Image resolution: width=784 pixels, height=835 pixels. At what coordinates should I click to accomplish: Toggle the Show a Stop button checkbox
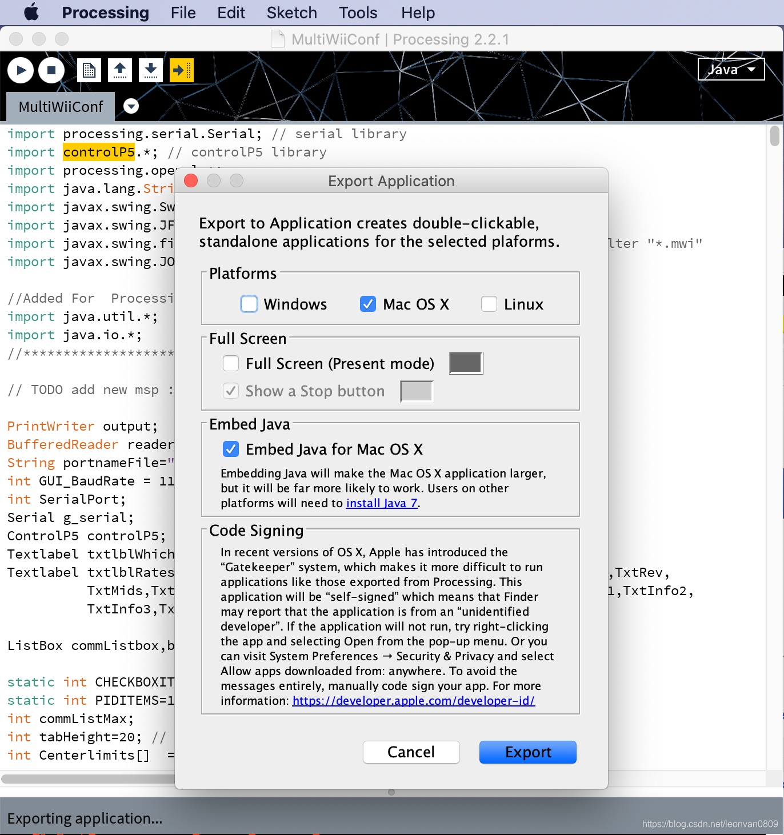point(231,391)
